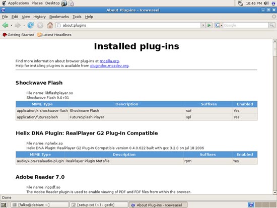Click the Done status bar text
The height and width of the screenshot is (208, 277).
pyautogui.click(x=7, y=197)
